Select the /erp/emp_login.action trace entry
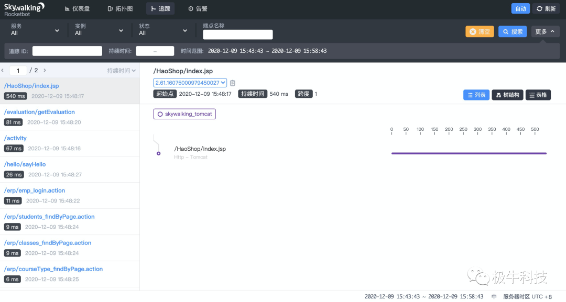Screen dimensions: 566x302 70,196
